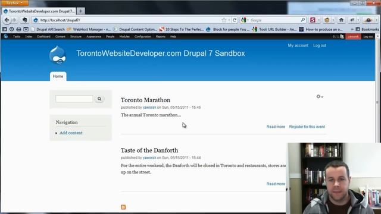Open Dashboard in the admin toolbar
Image resolution: width=381 pixels, height=214 pixels.
point(43,37)
